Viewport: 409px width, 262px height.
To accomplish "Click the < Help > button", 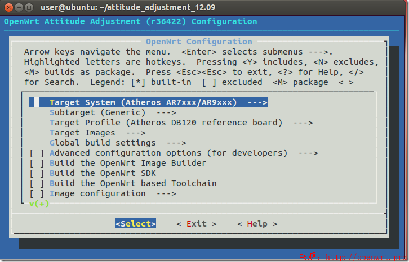I will 257,224.
